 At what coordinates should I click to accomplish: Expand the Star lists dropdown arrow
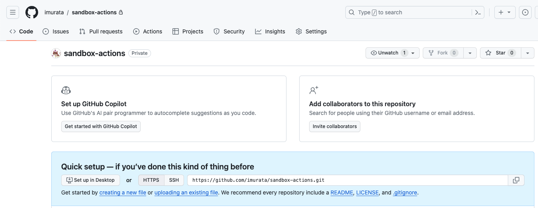(x=527, y=53)
